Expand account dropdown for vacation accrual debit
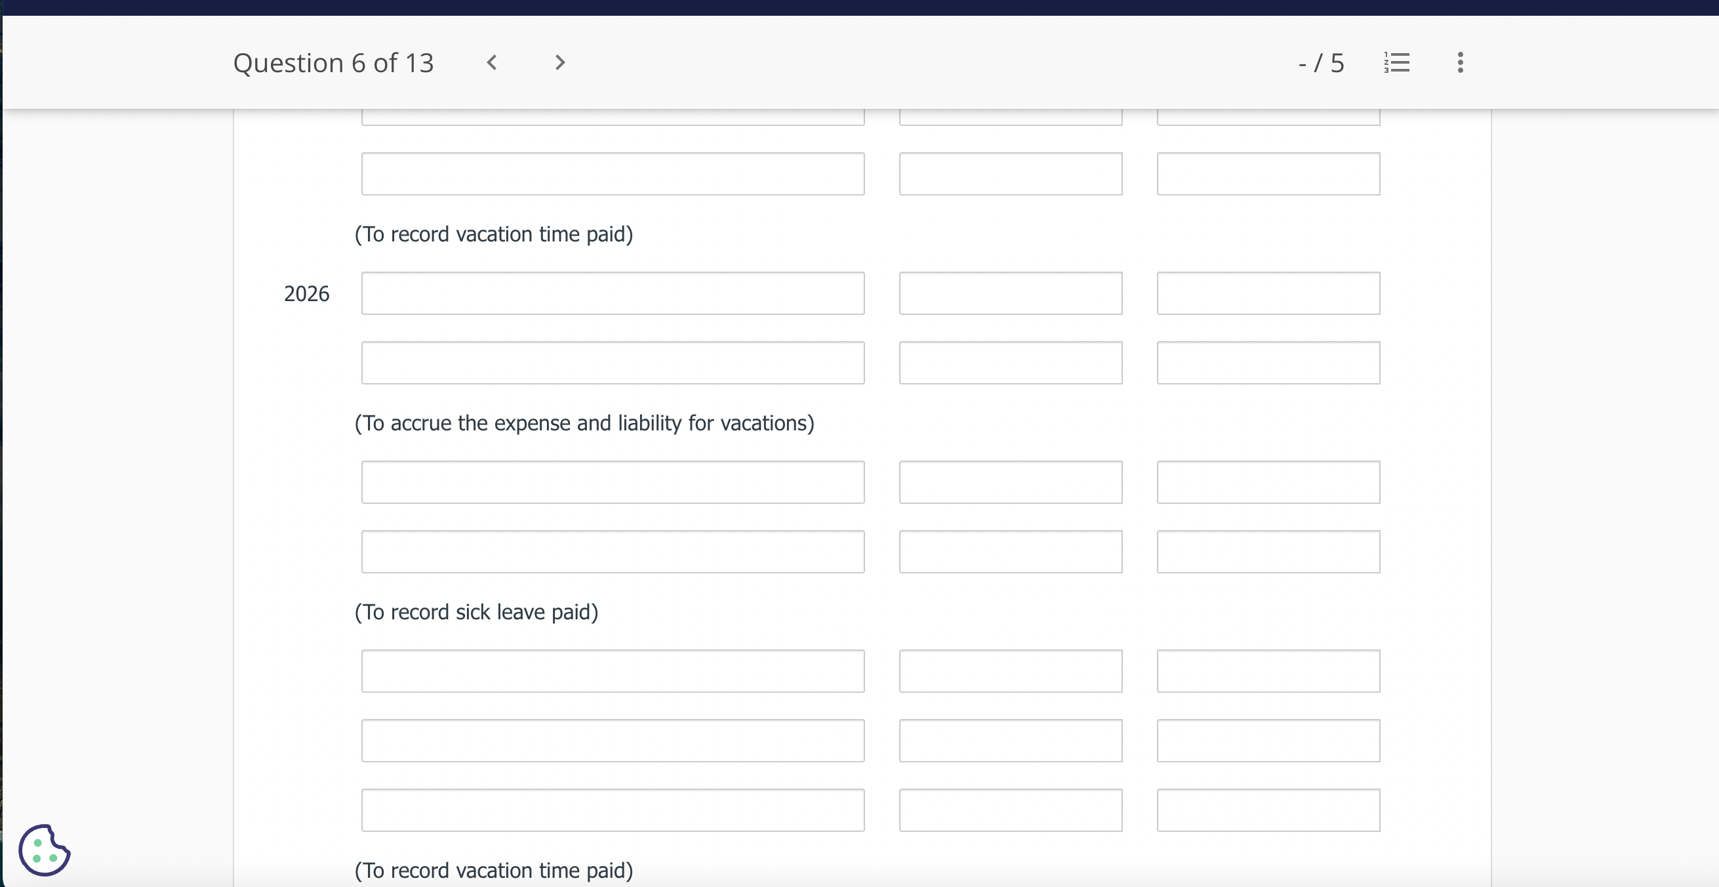This screenshot has height=887, width=1719. pos(612,293)
